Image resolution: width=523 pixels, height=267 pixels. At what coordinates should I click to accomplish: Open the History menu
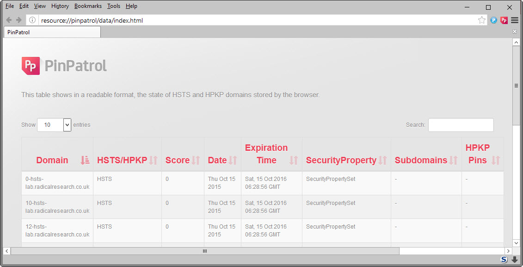click(x=60, y=6)
